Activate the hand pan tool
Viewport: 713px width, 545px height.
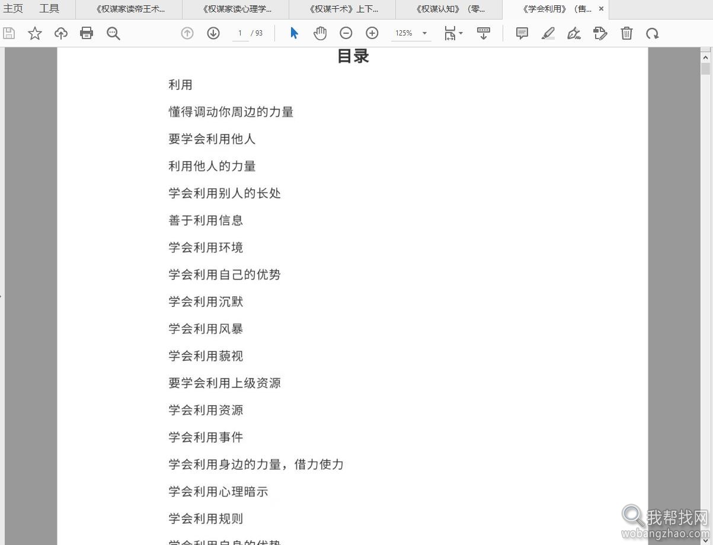pos(320,33)
